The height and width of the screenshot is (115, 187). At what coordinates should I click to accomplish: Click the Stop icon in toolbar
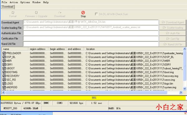click(83, 13)
